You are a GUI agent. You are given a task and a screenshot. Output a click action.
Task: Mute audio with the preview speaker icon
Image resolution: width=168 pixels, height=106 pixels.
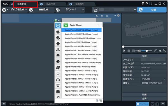139,51
